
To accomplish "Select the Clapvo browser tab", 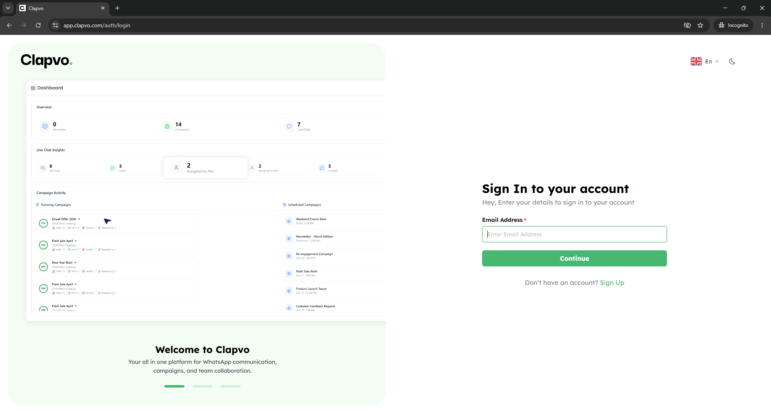I will (62, 8).
